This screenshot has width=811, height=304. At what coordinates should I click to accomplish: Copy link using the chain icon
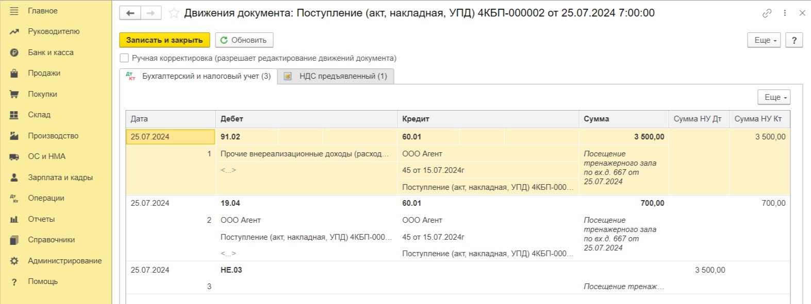(767, 13)
